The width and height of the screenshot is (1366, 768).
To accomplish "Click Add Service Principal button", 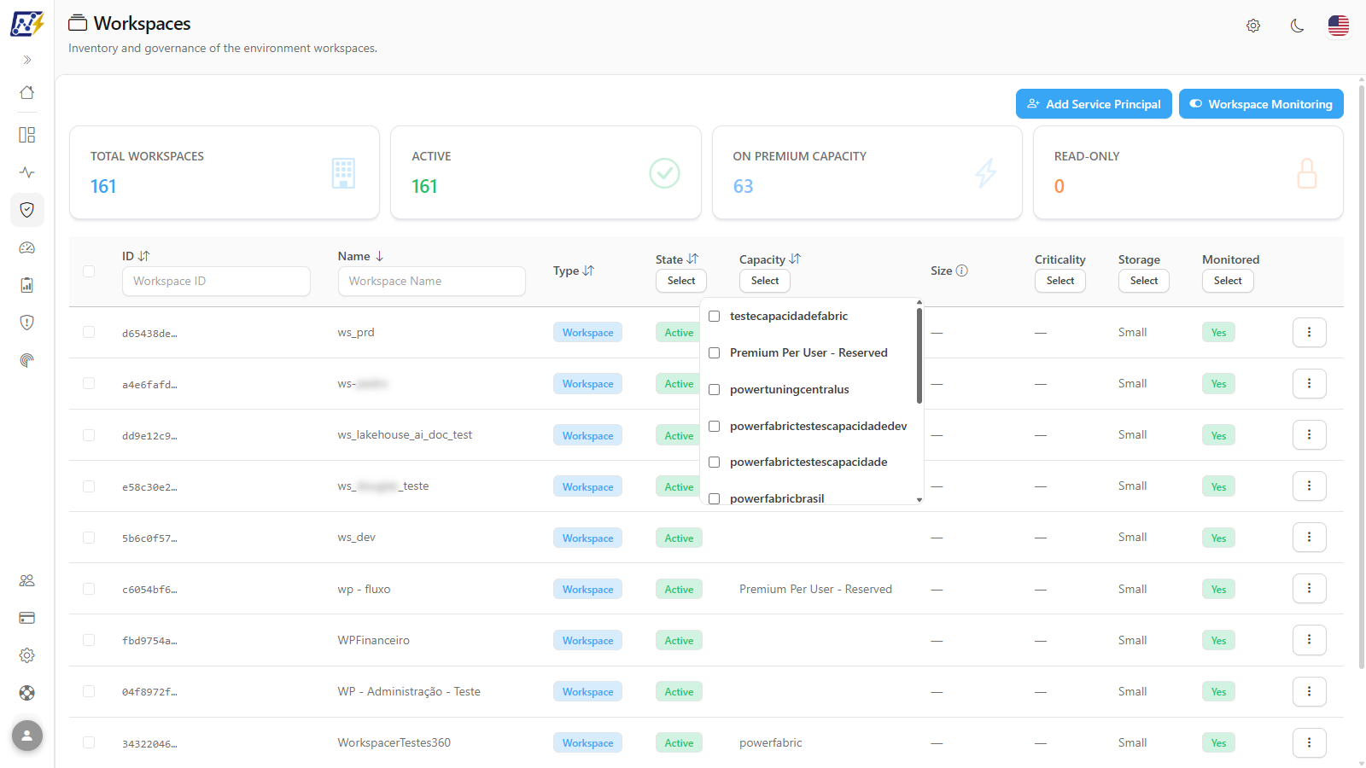I will pos(1094,104).
